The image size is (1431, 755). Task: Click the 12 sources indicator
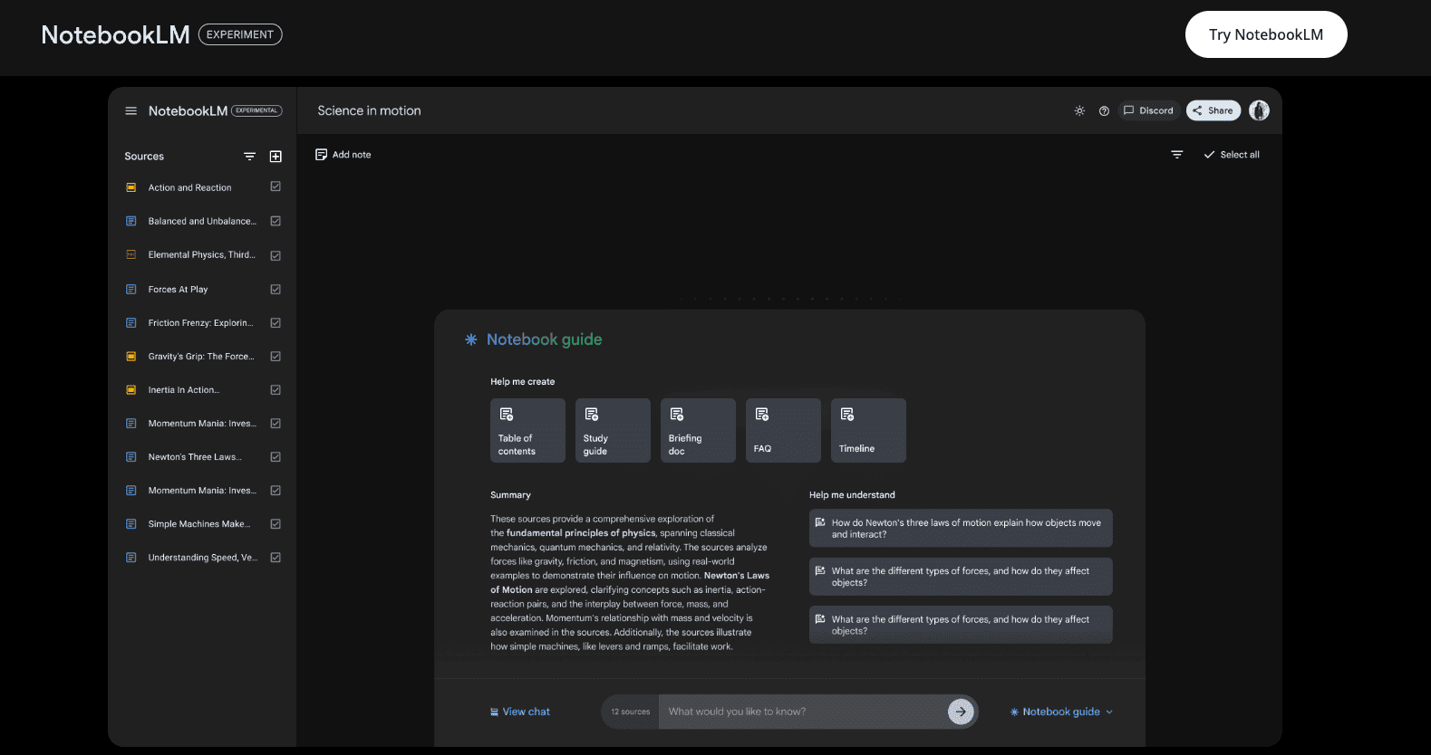pos(631,712)
